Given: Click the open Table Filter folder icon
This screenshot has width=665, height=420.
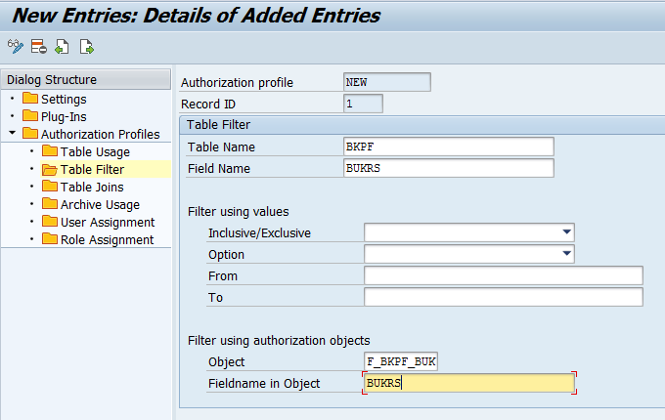Looking at the screenshot, I should (50, 169).
